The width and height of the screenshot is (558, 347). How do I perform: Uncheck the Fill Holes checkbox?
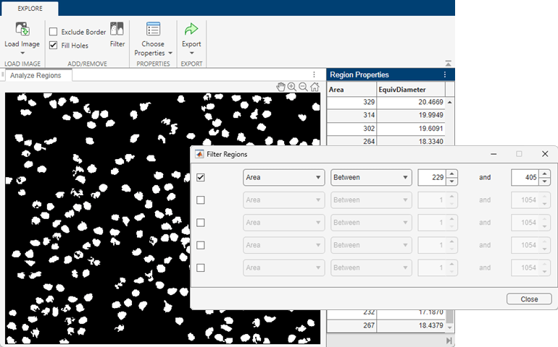tap(54, 45)
